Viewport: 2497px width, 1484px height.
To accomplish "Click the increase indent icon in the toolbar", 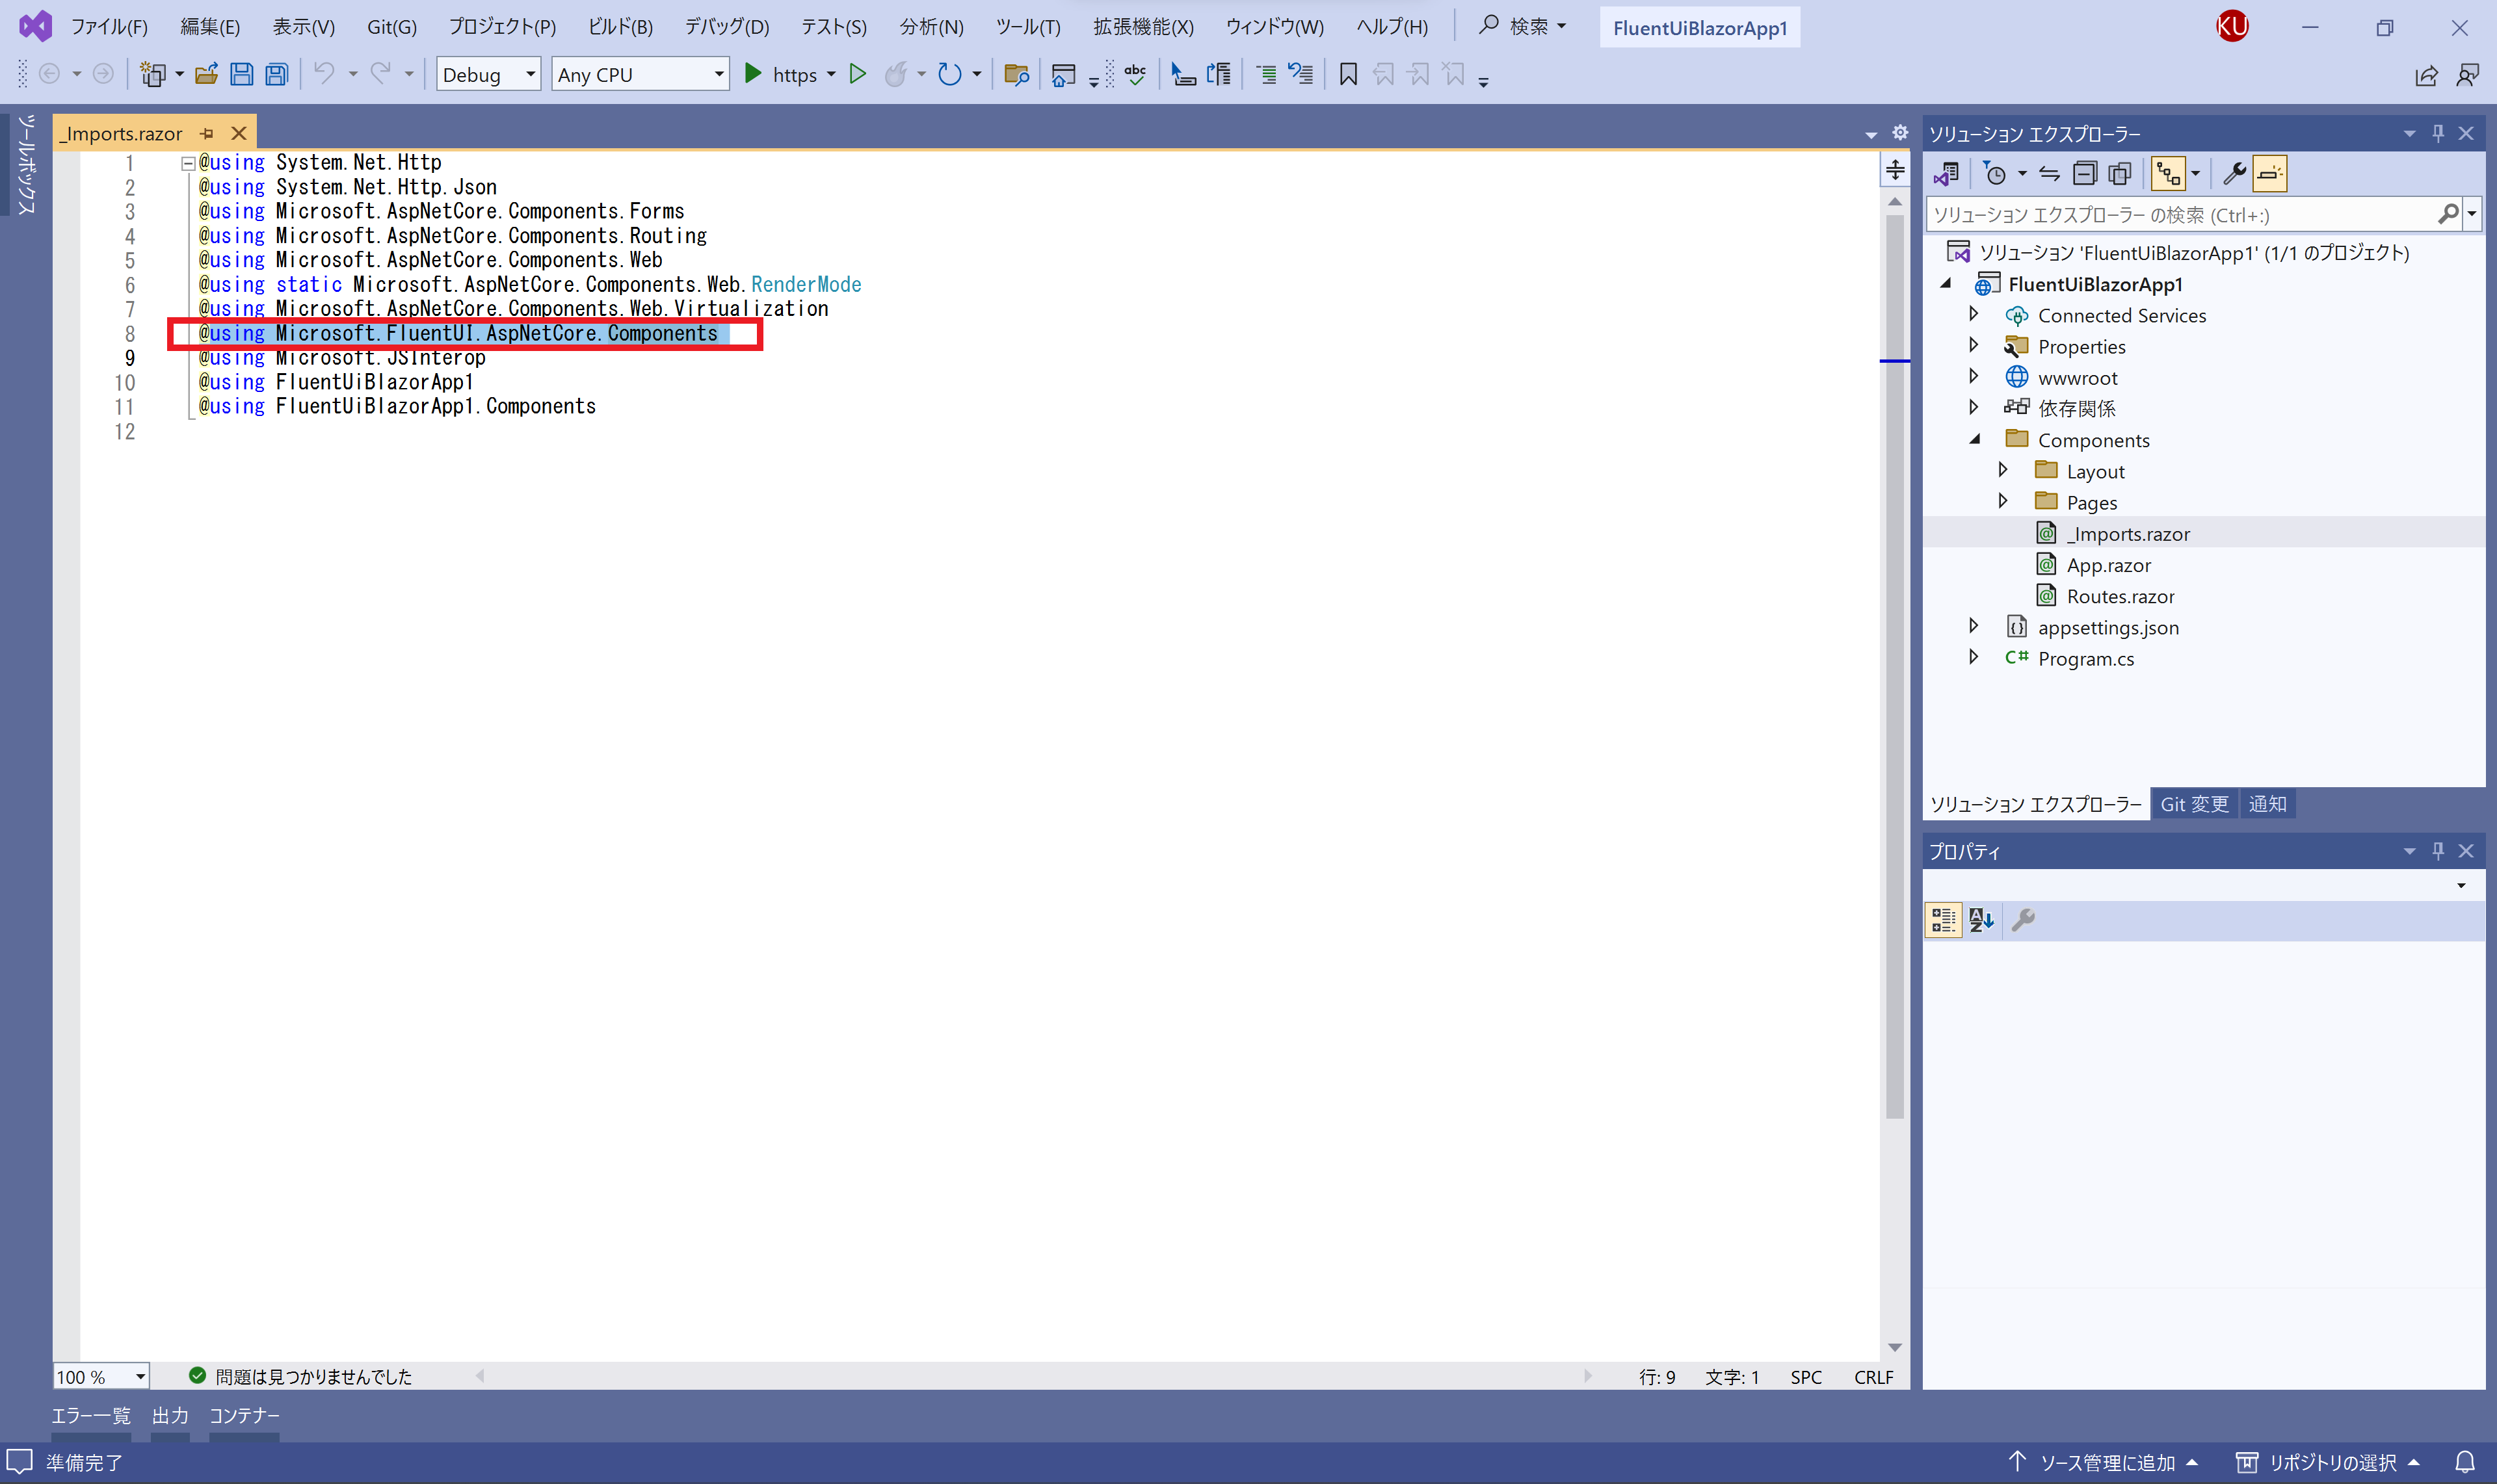I will [1265, 75].
